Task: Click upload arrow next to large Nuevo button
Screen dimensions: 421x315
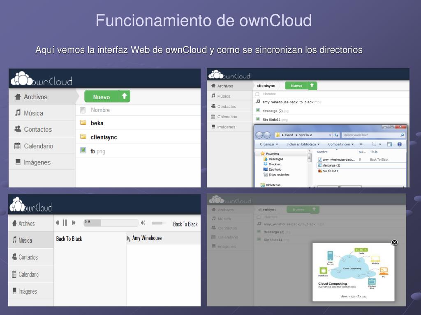Action: point(124,96)
